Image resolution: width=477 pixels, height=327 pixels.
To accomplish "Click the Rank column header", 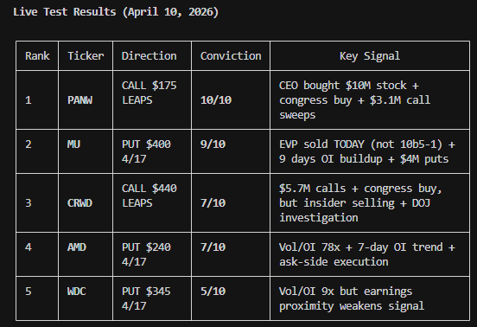I will tap(37, 56).
